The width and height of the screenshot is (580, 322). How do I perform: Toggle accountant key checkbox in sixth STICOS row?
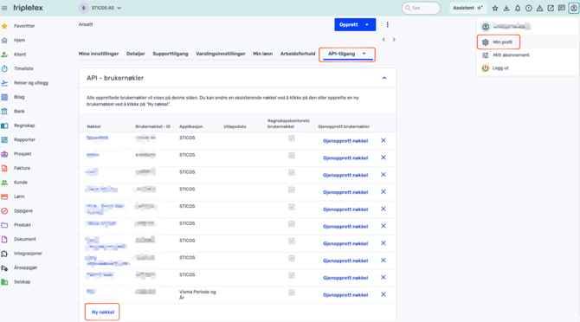pyautogui.click(x=292, y=224)
